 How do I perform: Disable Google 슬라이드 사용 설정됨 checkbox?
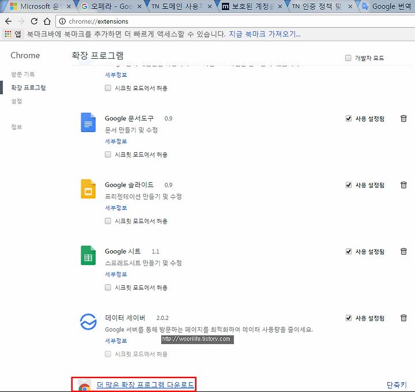point(349,184)
